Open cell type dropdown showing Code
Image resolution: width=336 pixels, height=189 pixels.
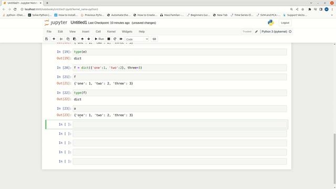(137, 39)
